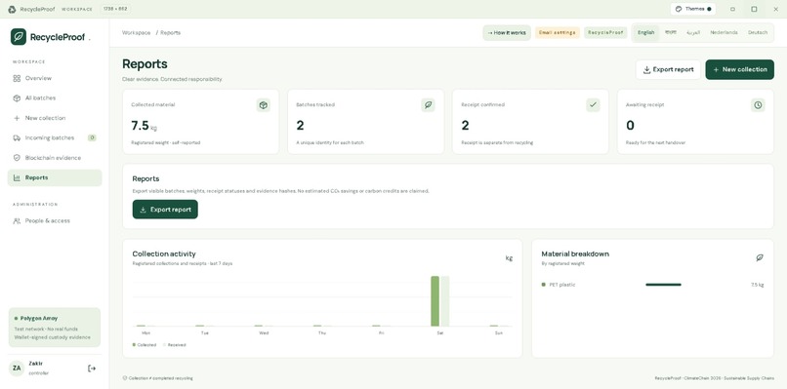Image resolution: width=787 pixels, height=389 pixels.
Task: Switch language to Bengali
Action: click(671, 32)
